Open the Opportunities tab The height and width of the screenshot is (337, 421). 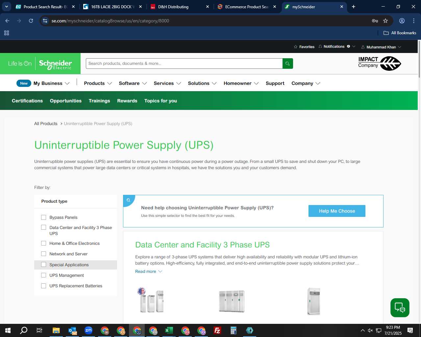(66, 101)
